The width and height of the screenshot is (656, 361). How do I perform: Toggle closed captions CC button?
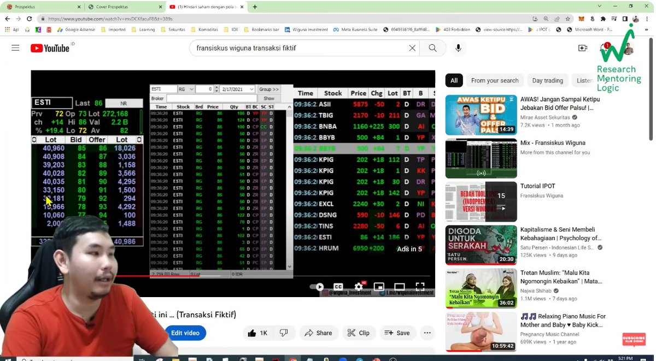point(338,287)
